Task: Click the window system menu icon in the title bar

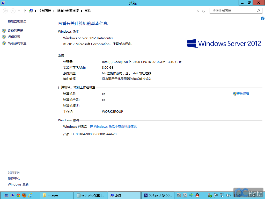Action: coord(3,3)
